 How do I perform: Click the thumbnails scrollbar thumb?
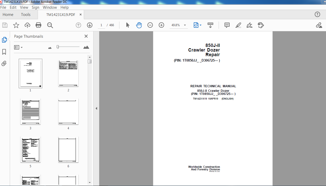coord(89,61)
